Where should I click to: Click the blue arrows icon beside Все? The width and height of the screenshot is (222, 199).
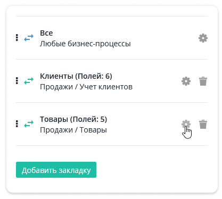click(29, 38)
